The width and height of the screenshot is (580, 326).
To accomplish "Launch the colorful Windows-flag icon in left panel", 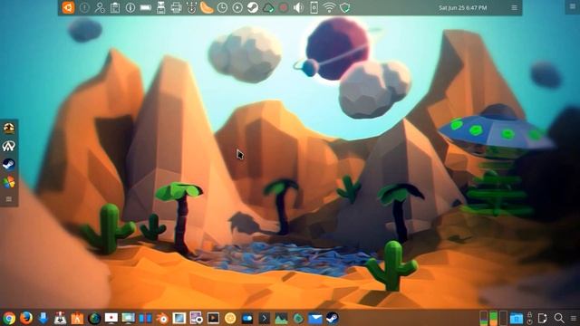I will [9, 181].
